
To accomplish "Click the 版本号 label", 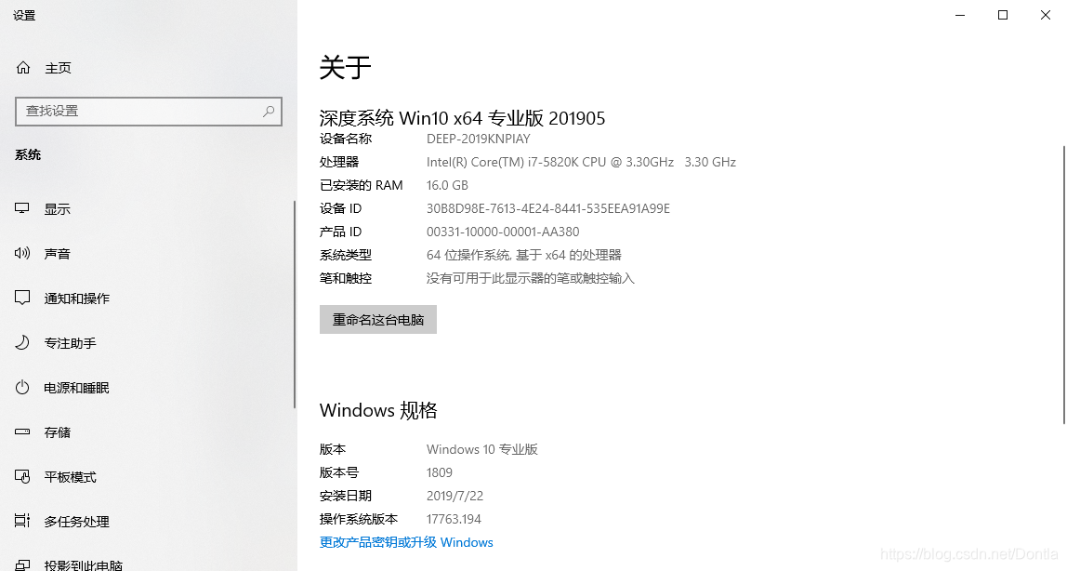I will coord(339,472).
